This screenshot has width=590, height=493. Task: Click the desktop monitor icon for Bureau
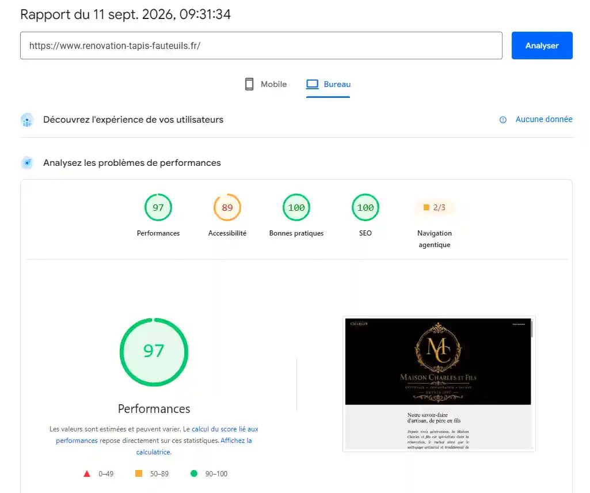313,84
